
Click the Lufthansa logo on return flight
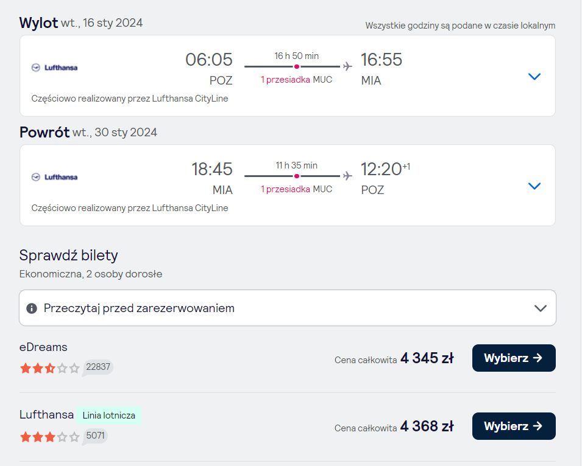point(55,177)
